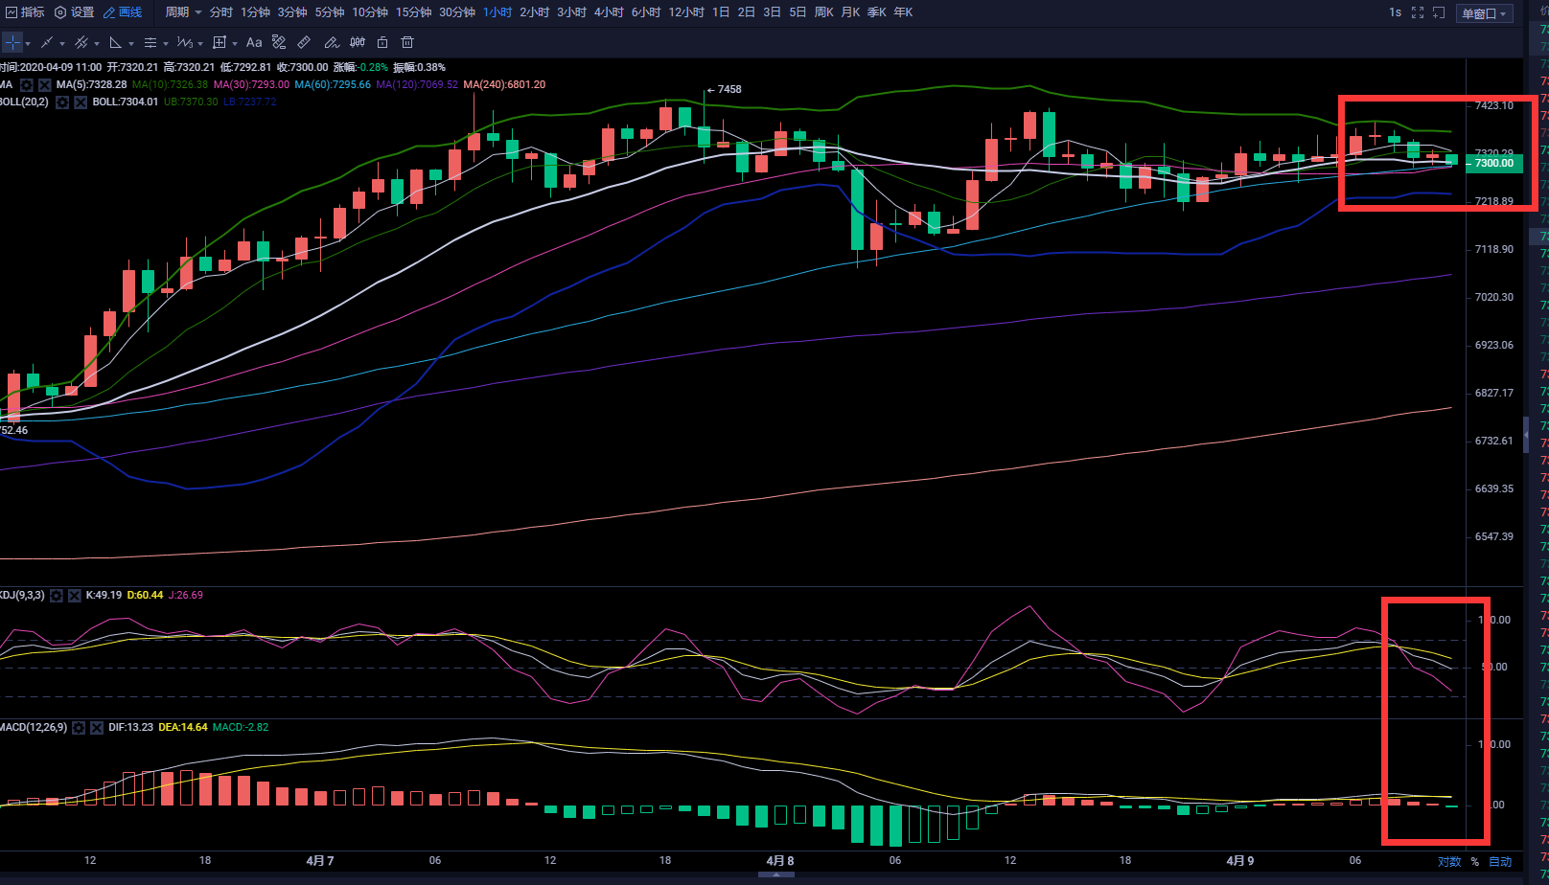Viewport: 1549px width, 885px height.
Task: Toggle the 自动 auto scale option
Action: pyautogui.click(x=1500, y=862)
